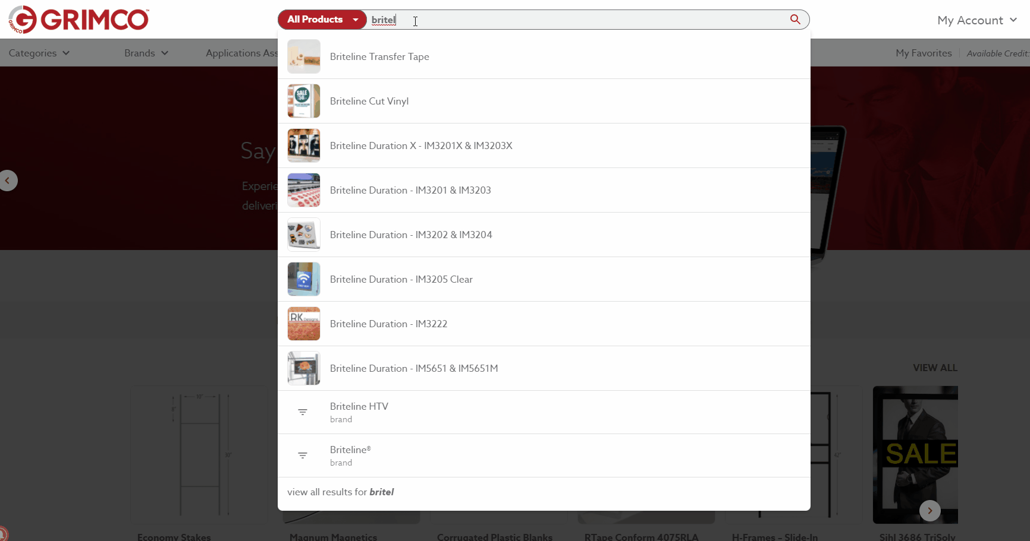Click the magnifying glass search icon
The image size is (1030, 541).
click(795, 20)
